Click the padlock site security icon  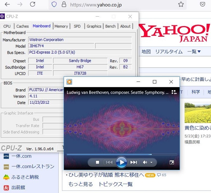[64, 5]
